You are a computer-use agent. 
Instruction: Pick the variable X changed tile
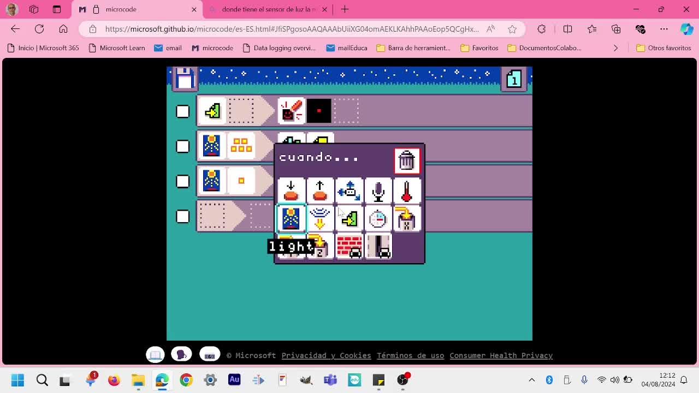407,219
